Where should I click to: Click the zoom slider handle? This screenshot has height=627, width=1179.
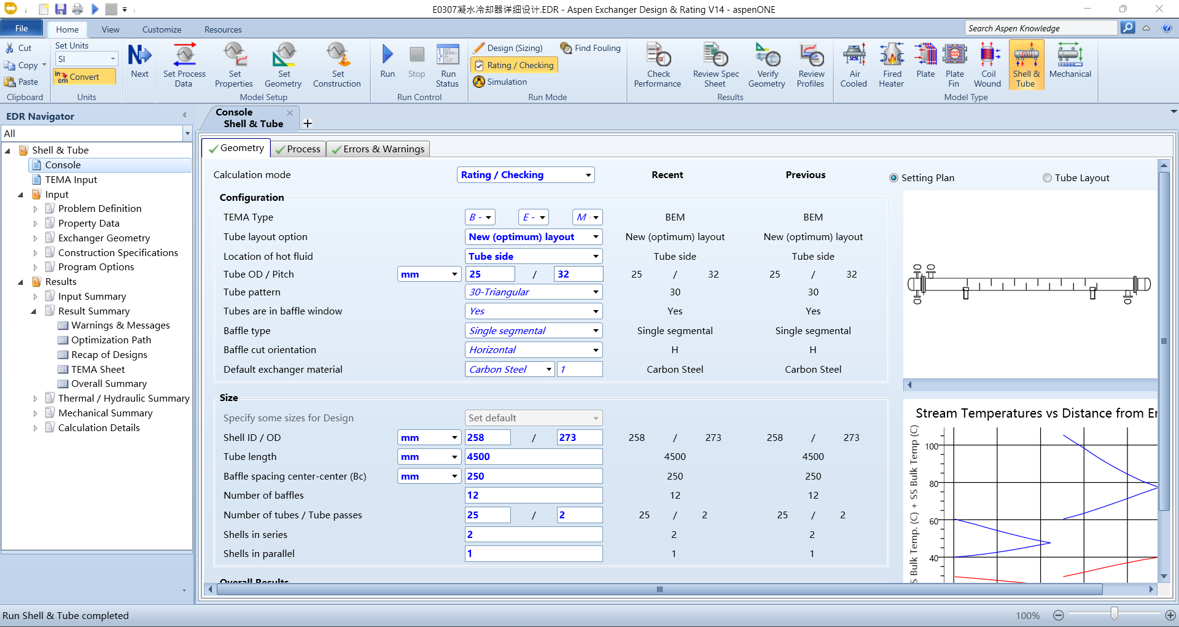pos(1114,613)
